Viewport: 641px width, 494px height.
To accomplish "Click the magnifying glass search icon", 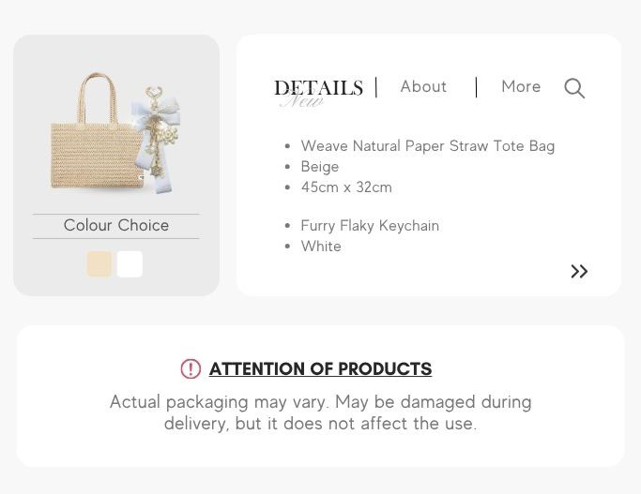I will [x=574, y=88].
